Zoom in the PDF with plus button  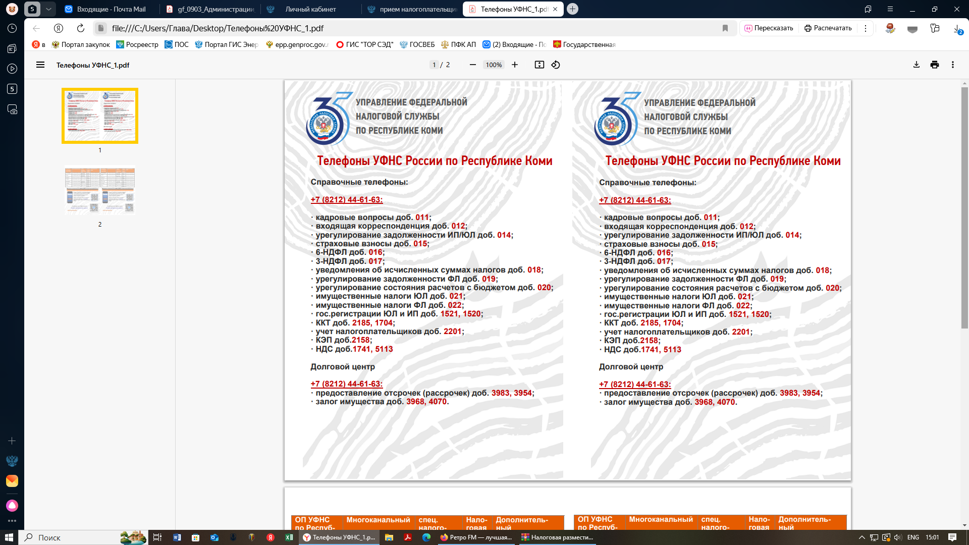coord(515,65)
